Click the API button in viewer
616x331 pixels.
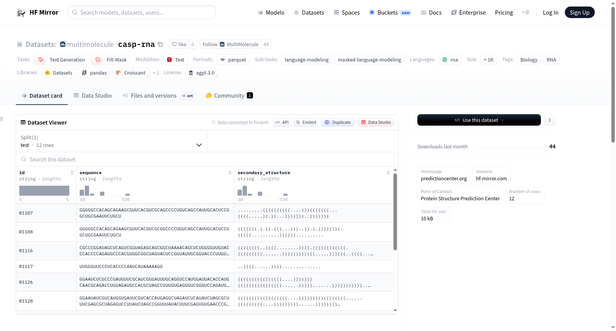[282, 122]
